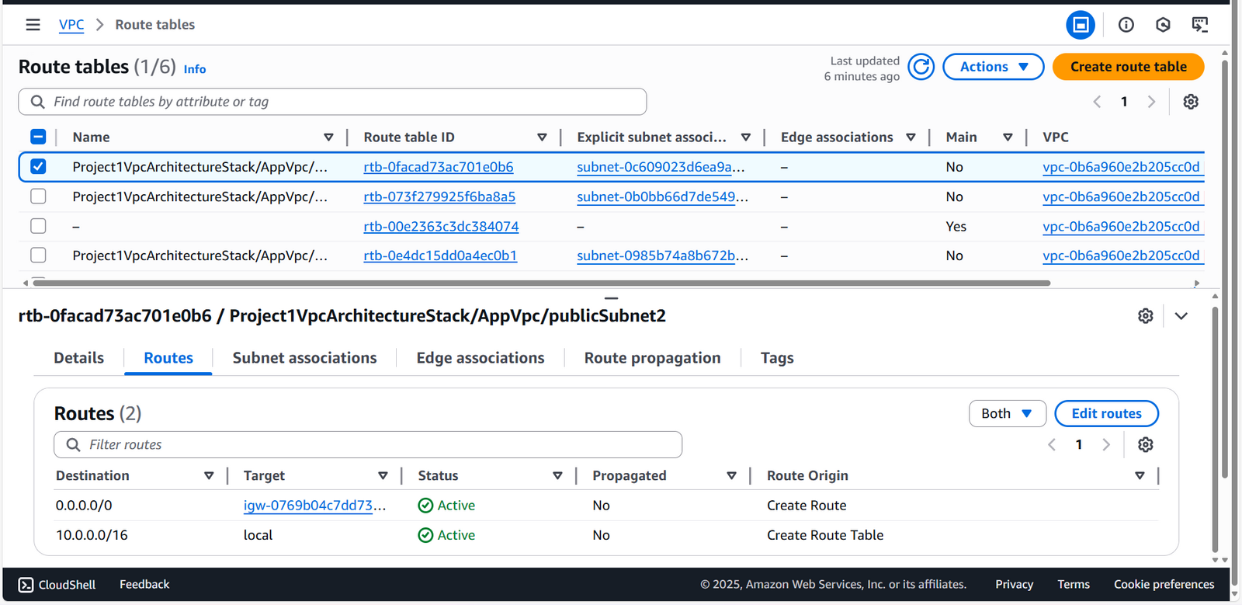Focus the Find route tables search field
Screen dimensions: 1242x605
(342, 102)
